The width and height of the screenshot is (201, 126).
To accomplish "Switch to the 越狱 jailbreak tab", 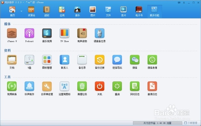I will 47,11.
